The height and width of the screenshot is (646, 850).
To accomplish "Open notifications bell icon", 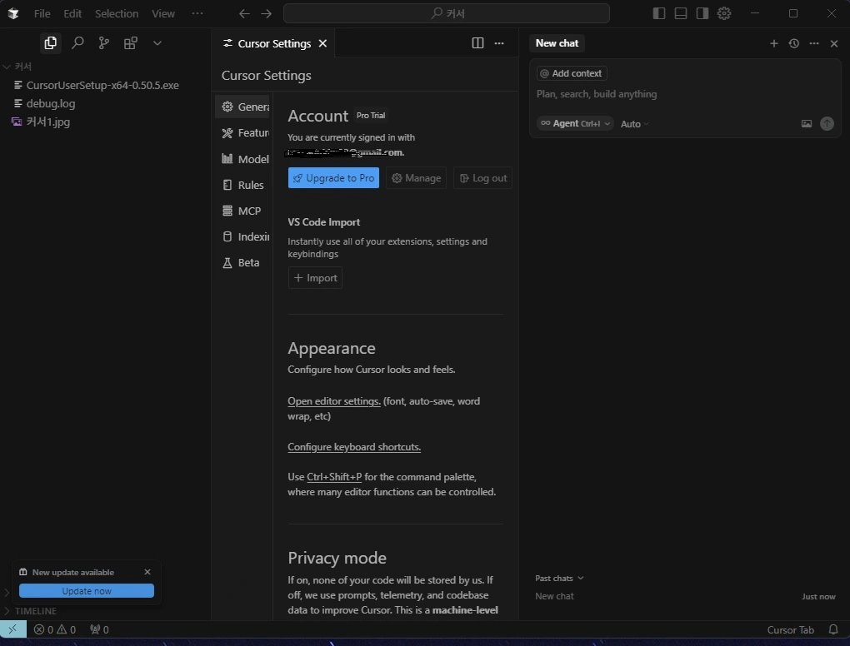I will pos(833,629).
